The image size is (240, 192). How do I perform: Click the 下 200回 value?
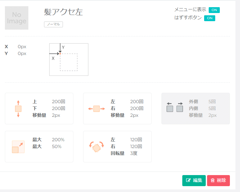58,108
